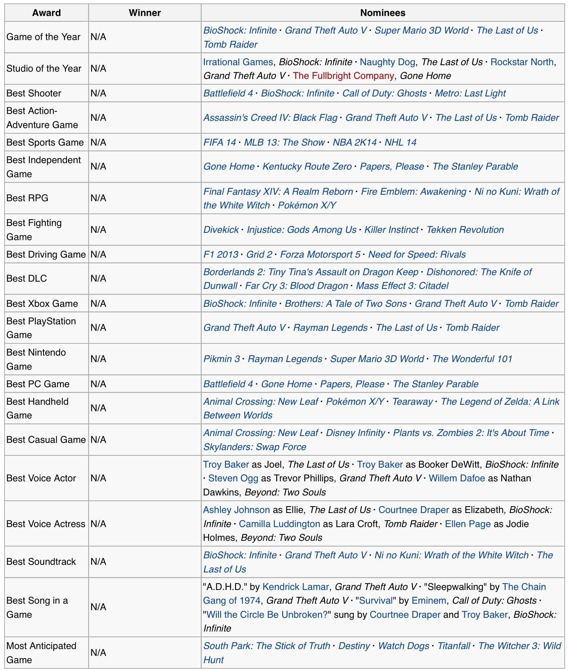Click the Divekick nominee link
This screenshot has height=670, width=570.
coord(221,230)
